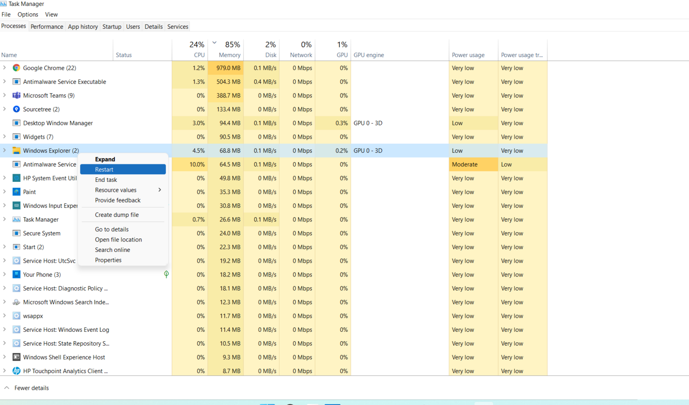Select the Paint app icon
Image resolution: width=689 pixels, height=405 pixels.
pos(16,192)
